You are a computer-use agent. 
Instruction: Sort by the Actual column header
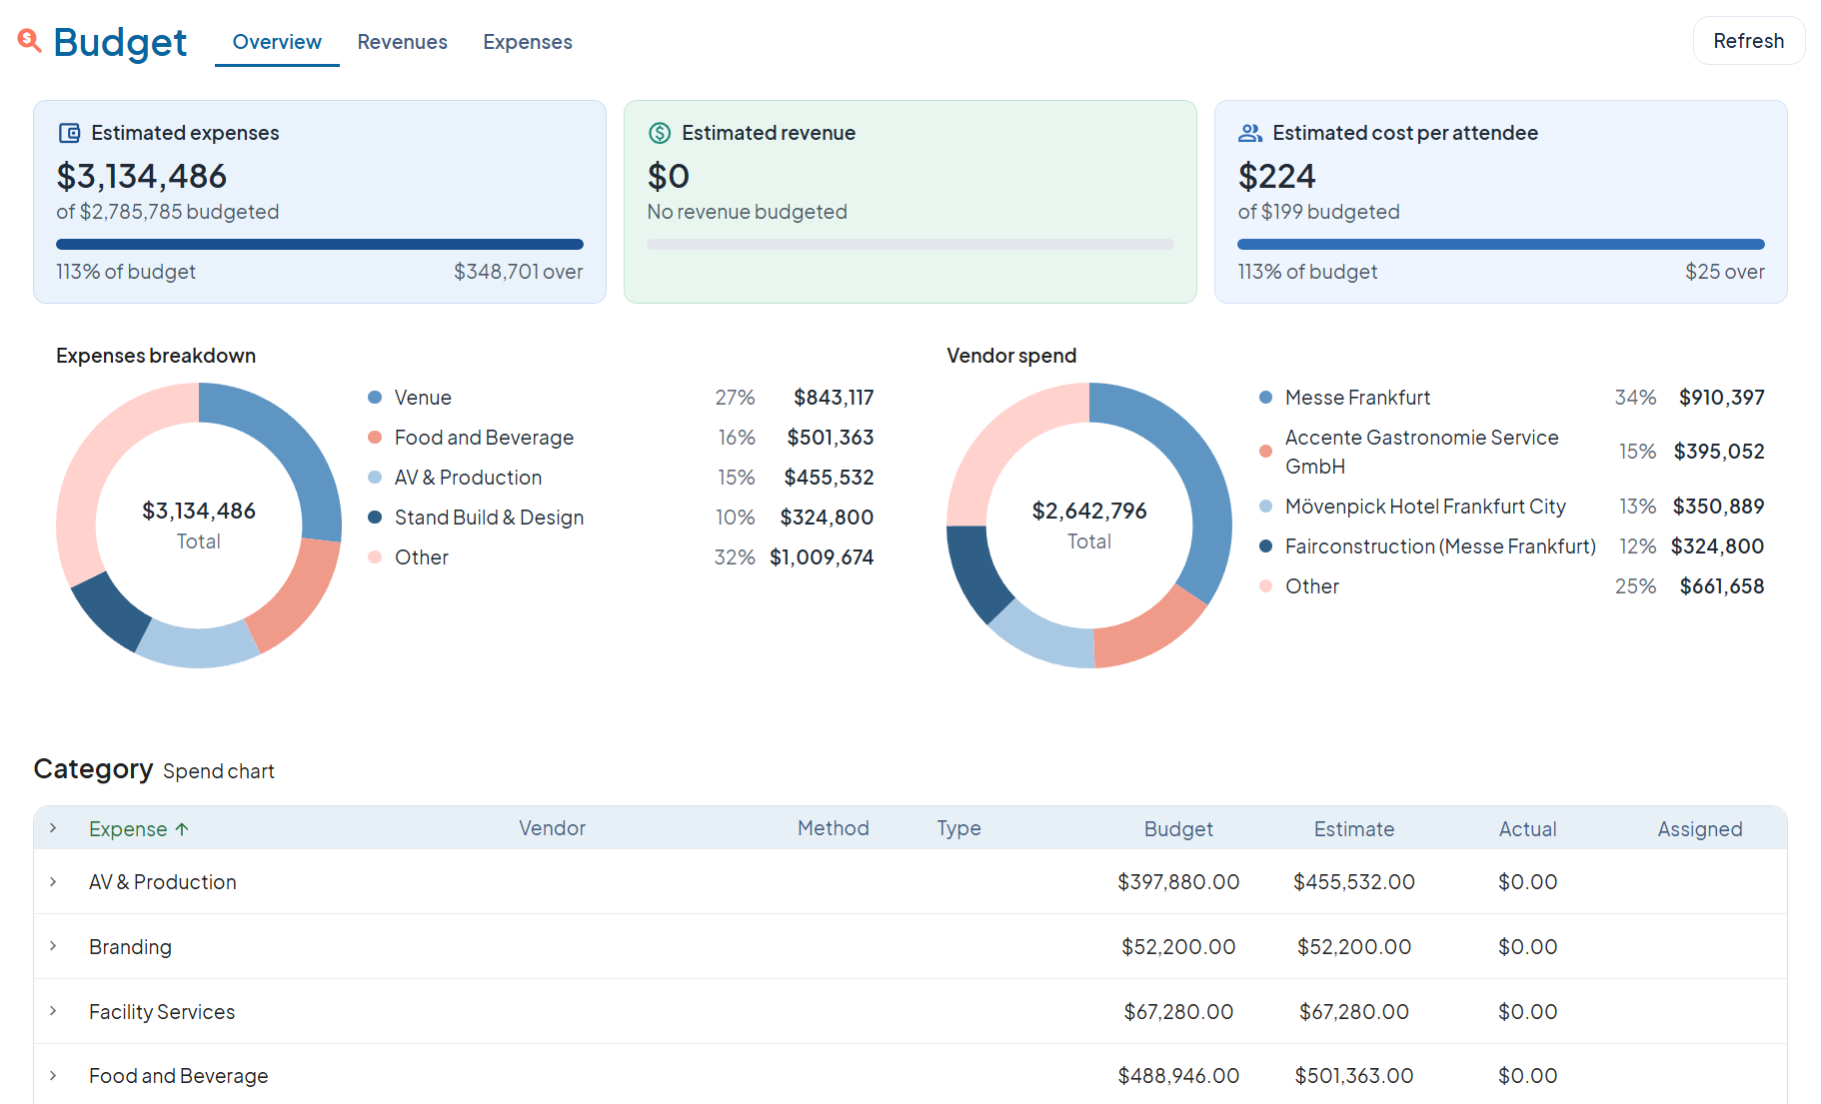pos(1527,829)
